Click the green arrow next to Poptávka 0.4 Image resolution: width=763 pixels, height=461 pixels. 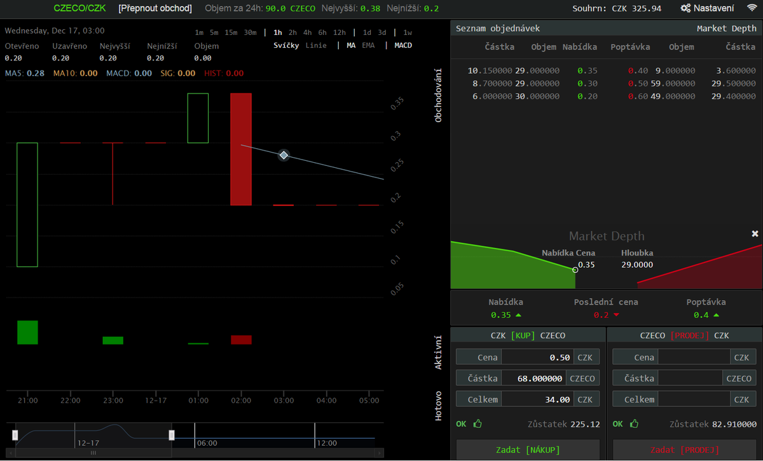click(x=716, y=315)
